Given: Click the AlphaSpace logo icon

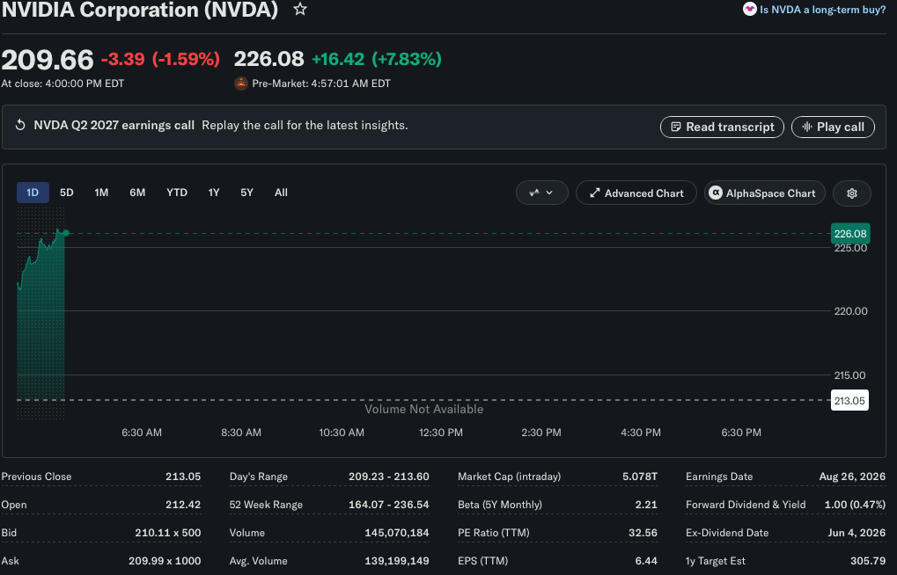Looking at the screenshot, I should [715, 193].
